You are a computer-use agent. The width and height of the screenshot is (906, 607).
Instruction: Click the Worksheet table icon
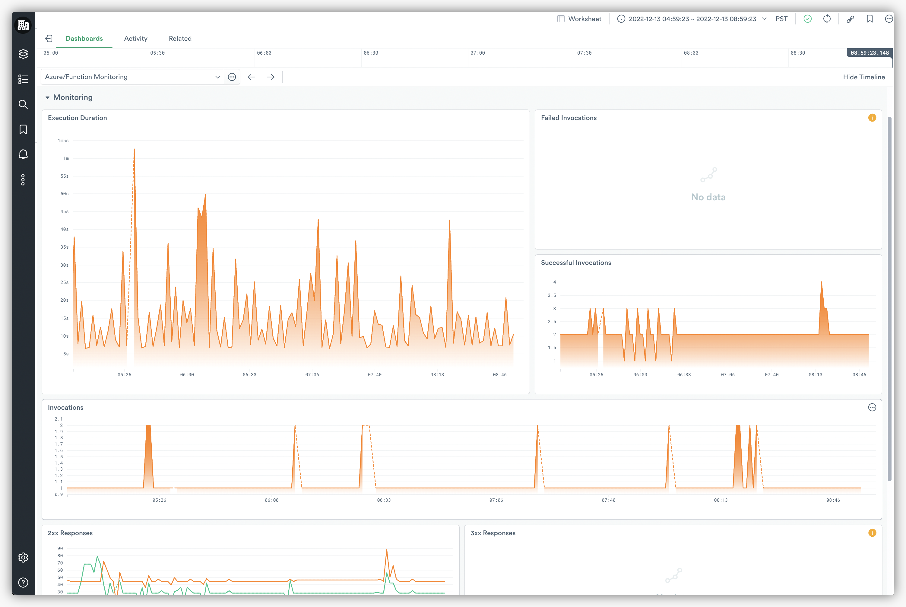point(561,19)
